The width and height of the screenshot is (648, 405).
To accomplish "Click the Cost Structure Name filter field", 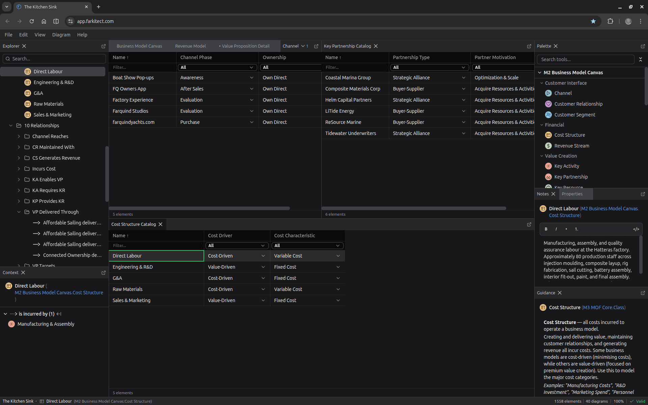I will click(x=156, y=246).
